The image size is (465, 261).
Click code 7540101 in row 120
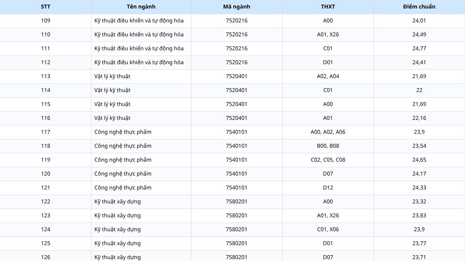pyautogui.click(x=237, y=174)
